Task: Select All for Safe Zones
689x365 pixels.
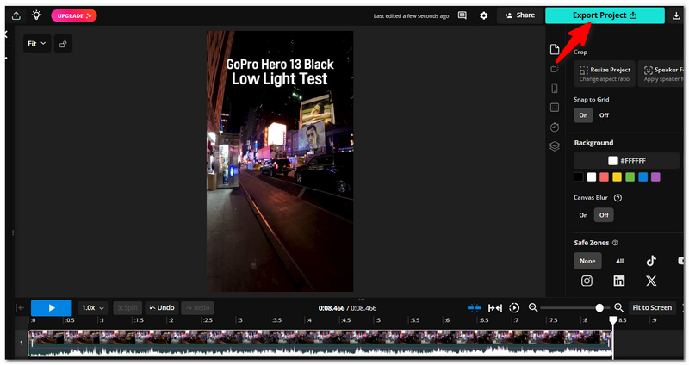Action: click(619, 261)
